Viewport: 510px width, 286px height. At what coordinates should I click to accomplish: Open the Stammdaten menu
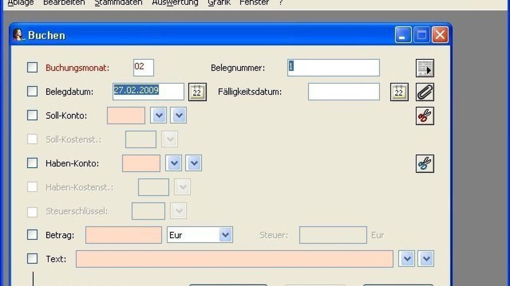119,3
